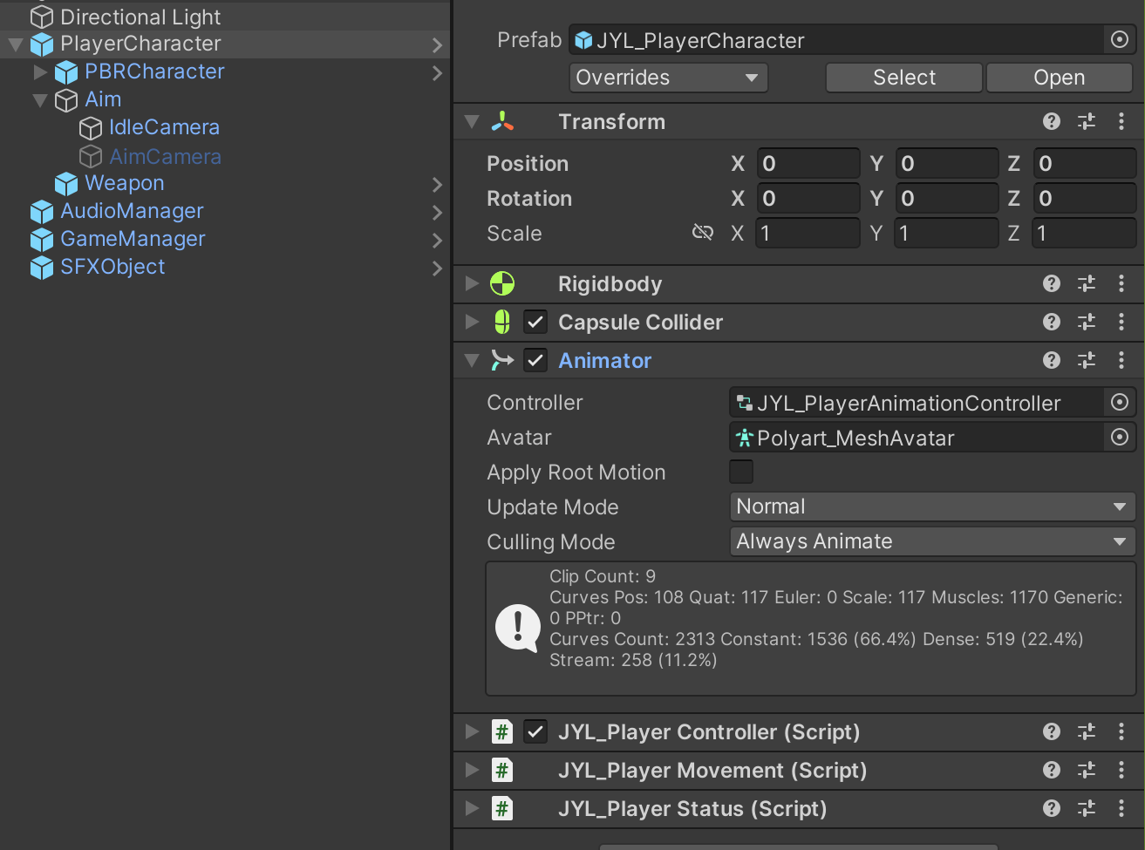Open Capsule Collider preset selector
Image resolution: width=1145 pixels, height=850 pixels.
point(1087,322)
